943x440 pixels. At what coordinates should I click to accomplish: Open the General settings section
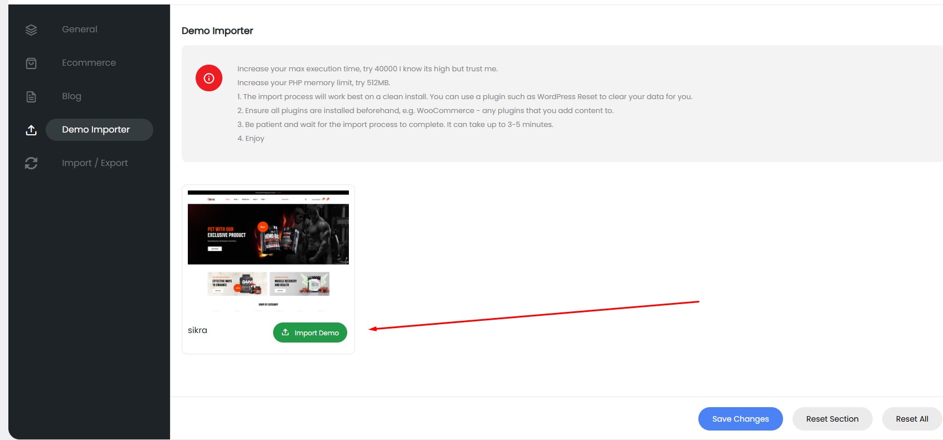80,30
